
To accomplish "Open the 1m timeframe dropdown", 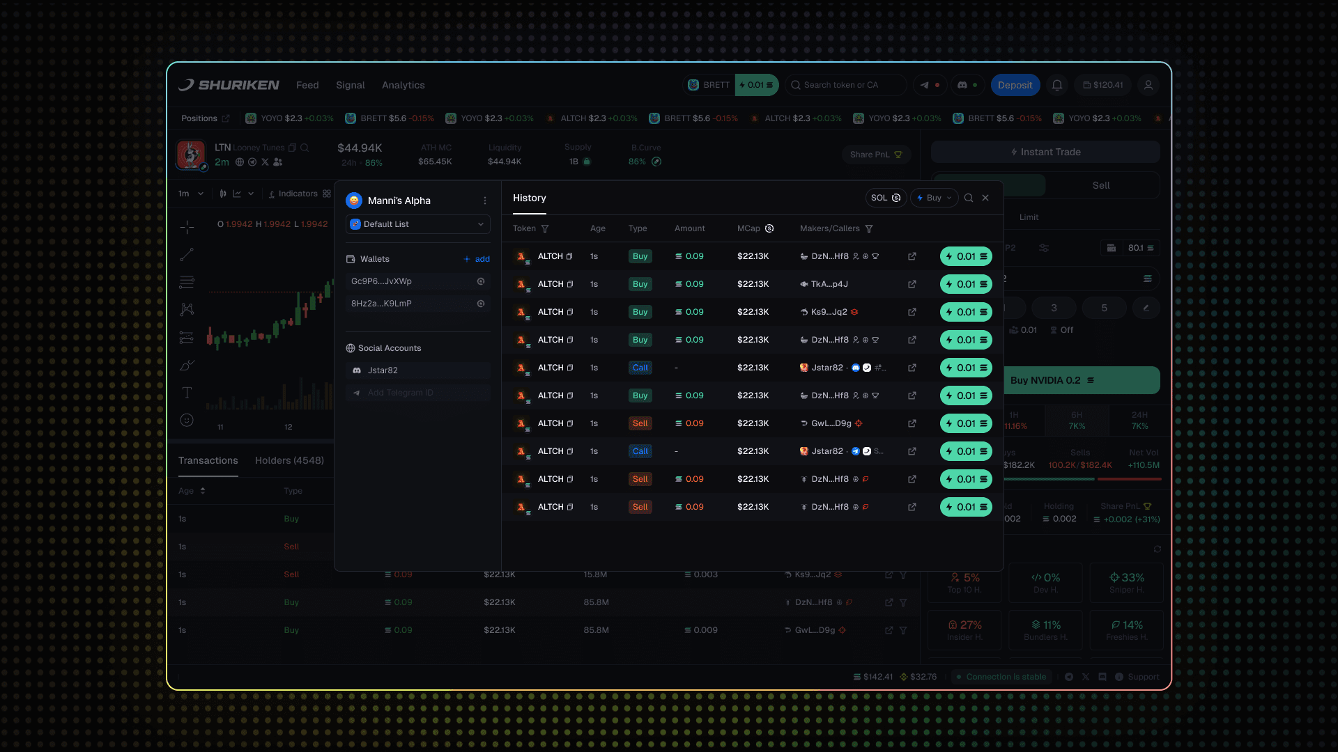I will tap(190, 194).
